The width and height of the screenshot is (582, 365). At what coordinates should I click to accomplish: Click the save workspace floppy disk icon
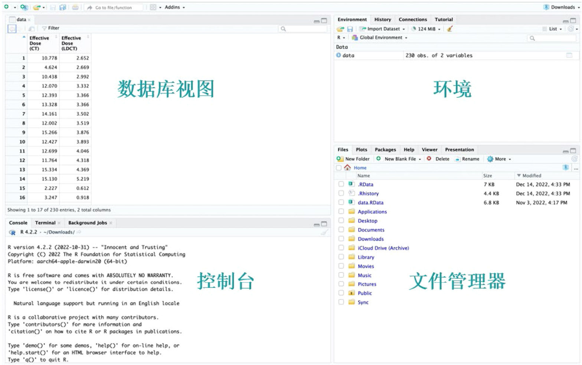coord(350,29)
